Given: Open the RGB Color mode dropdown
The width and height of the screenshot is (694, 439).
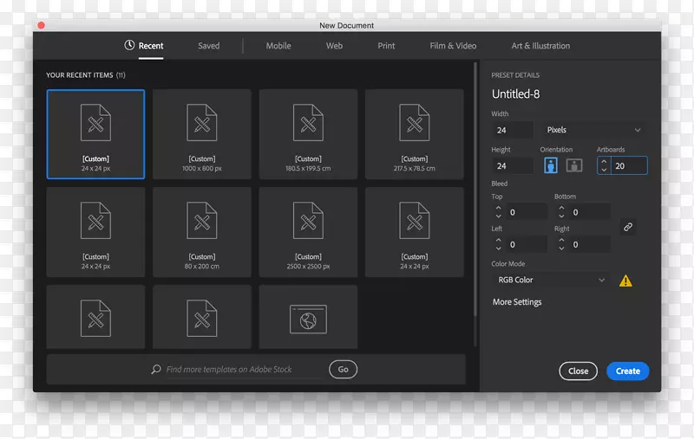Looking at the screenshot, I should 551,280.
